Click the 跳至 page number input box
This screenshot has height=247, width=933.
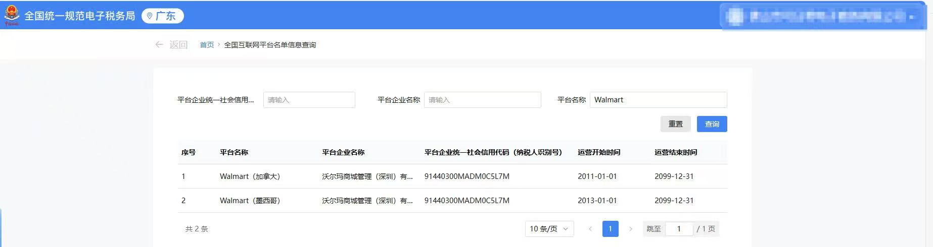679,229
